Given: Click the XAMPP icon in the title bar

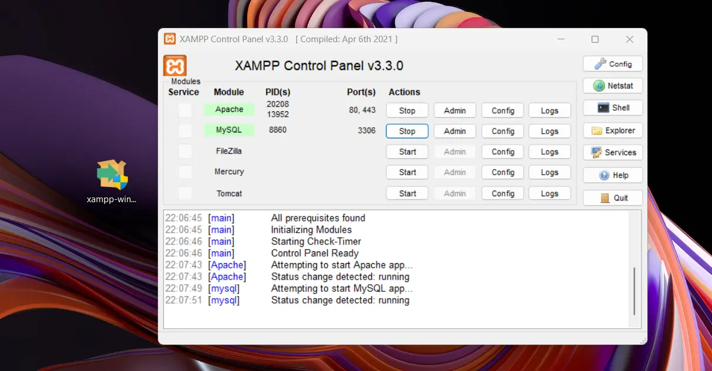Looking at the screenshot, I should point(170,39).
